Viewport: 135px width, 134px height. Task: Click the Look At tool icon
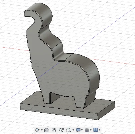(x=47, y=130)
